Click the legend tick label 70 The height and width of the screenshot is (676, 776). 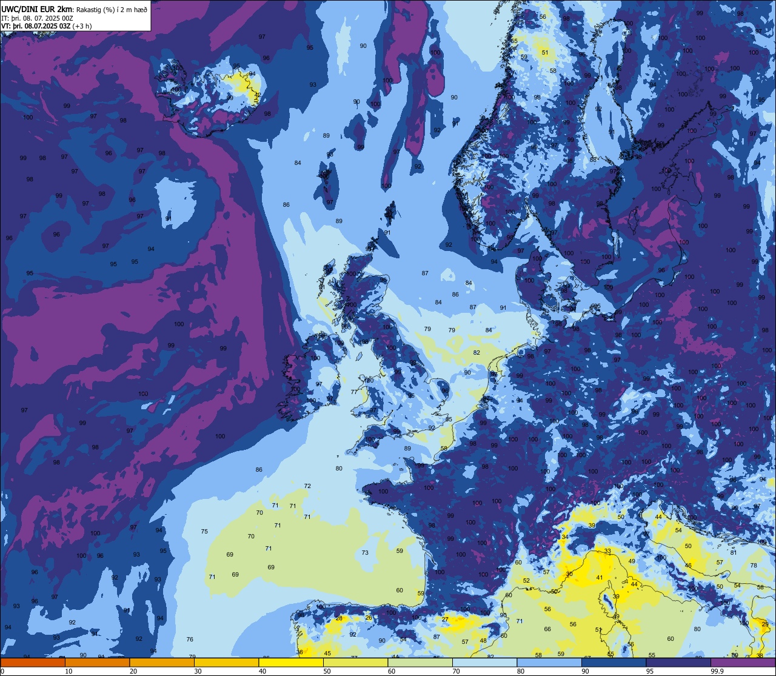click(456, 671)
